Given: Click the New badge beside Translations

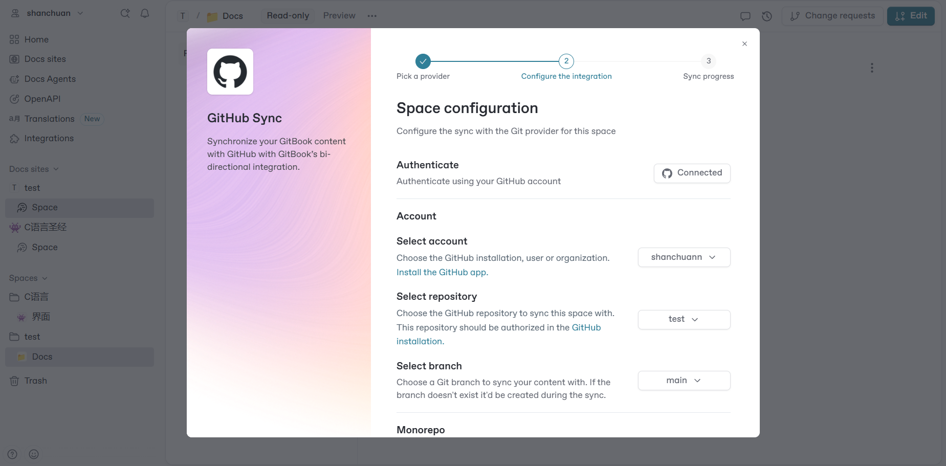Looking at the screenshot, I should pos(92,119).
